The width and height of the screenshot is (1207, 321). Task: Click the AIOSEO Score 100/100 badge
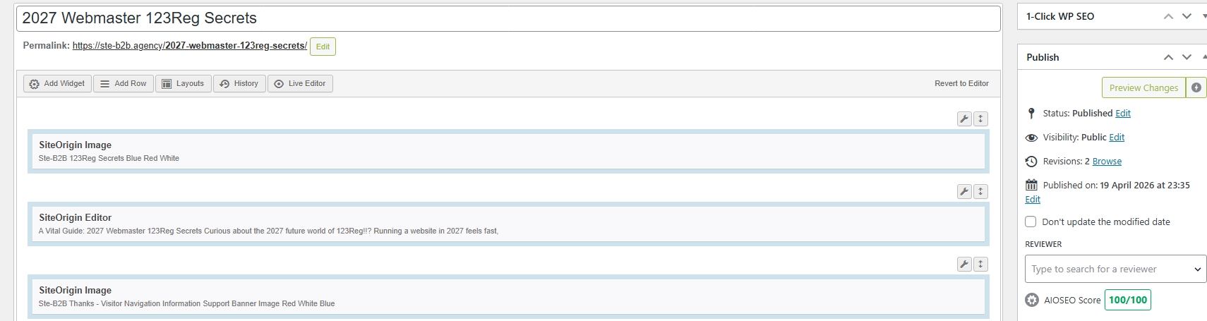pyautogui.click(x=1128, y=300)
